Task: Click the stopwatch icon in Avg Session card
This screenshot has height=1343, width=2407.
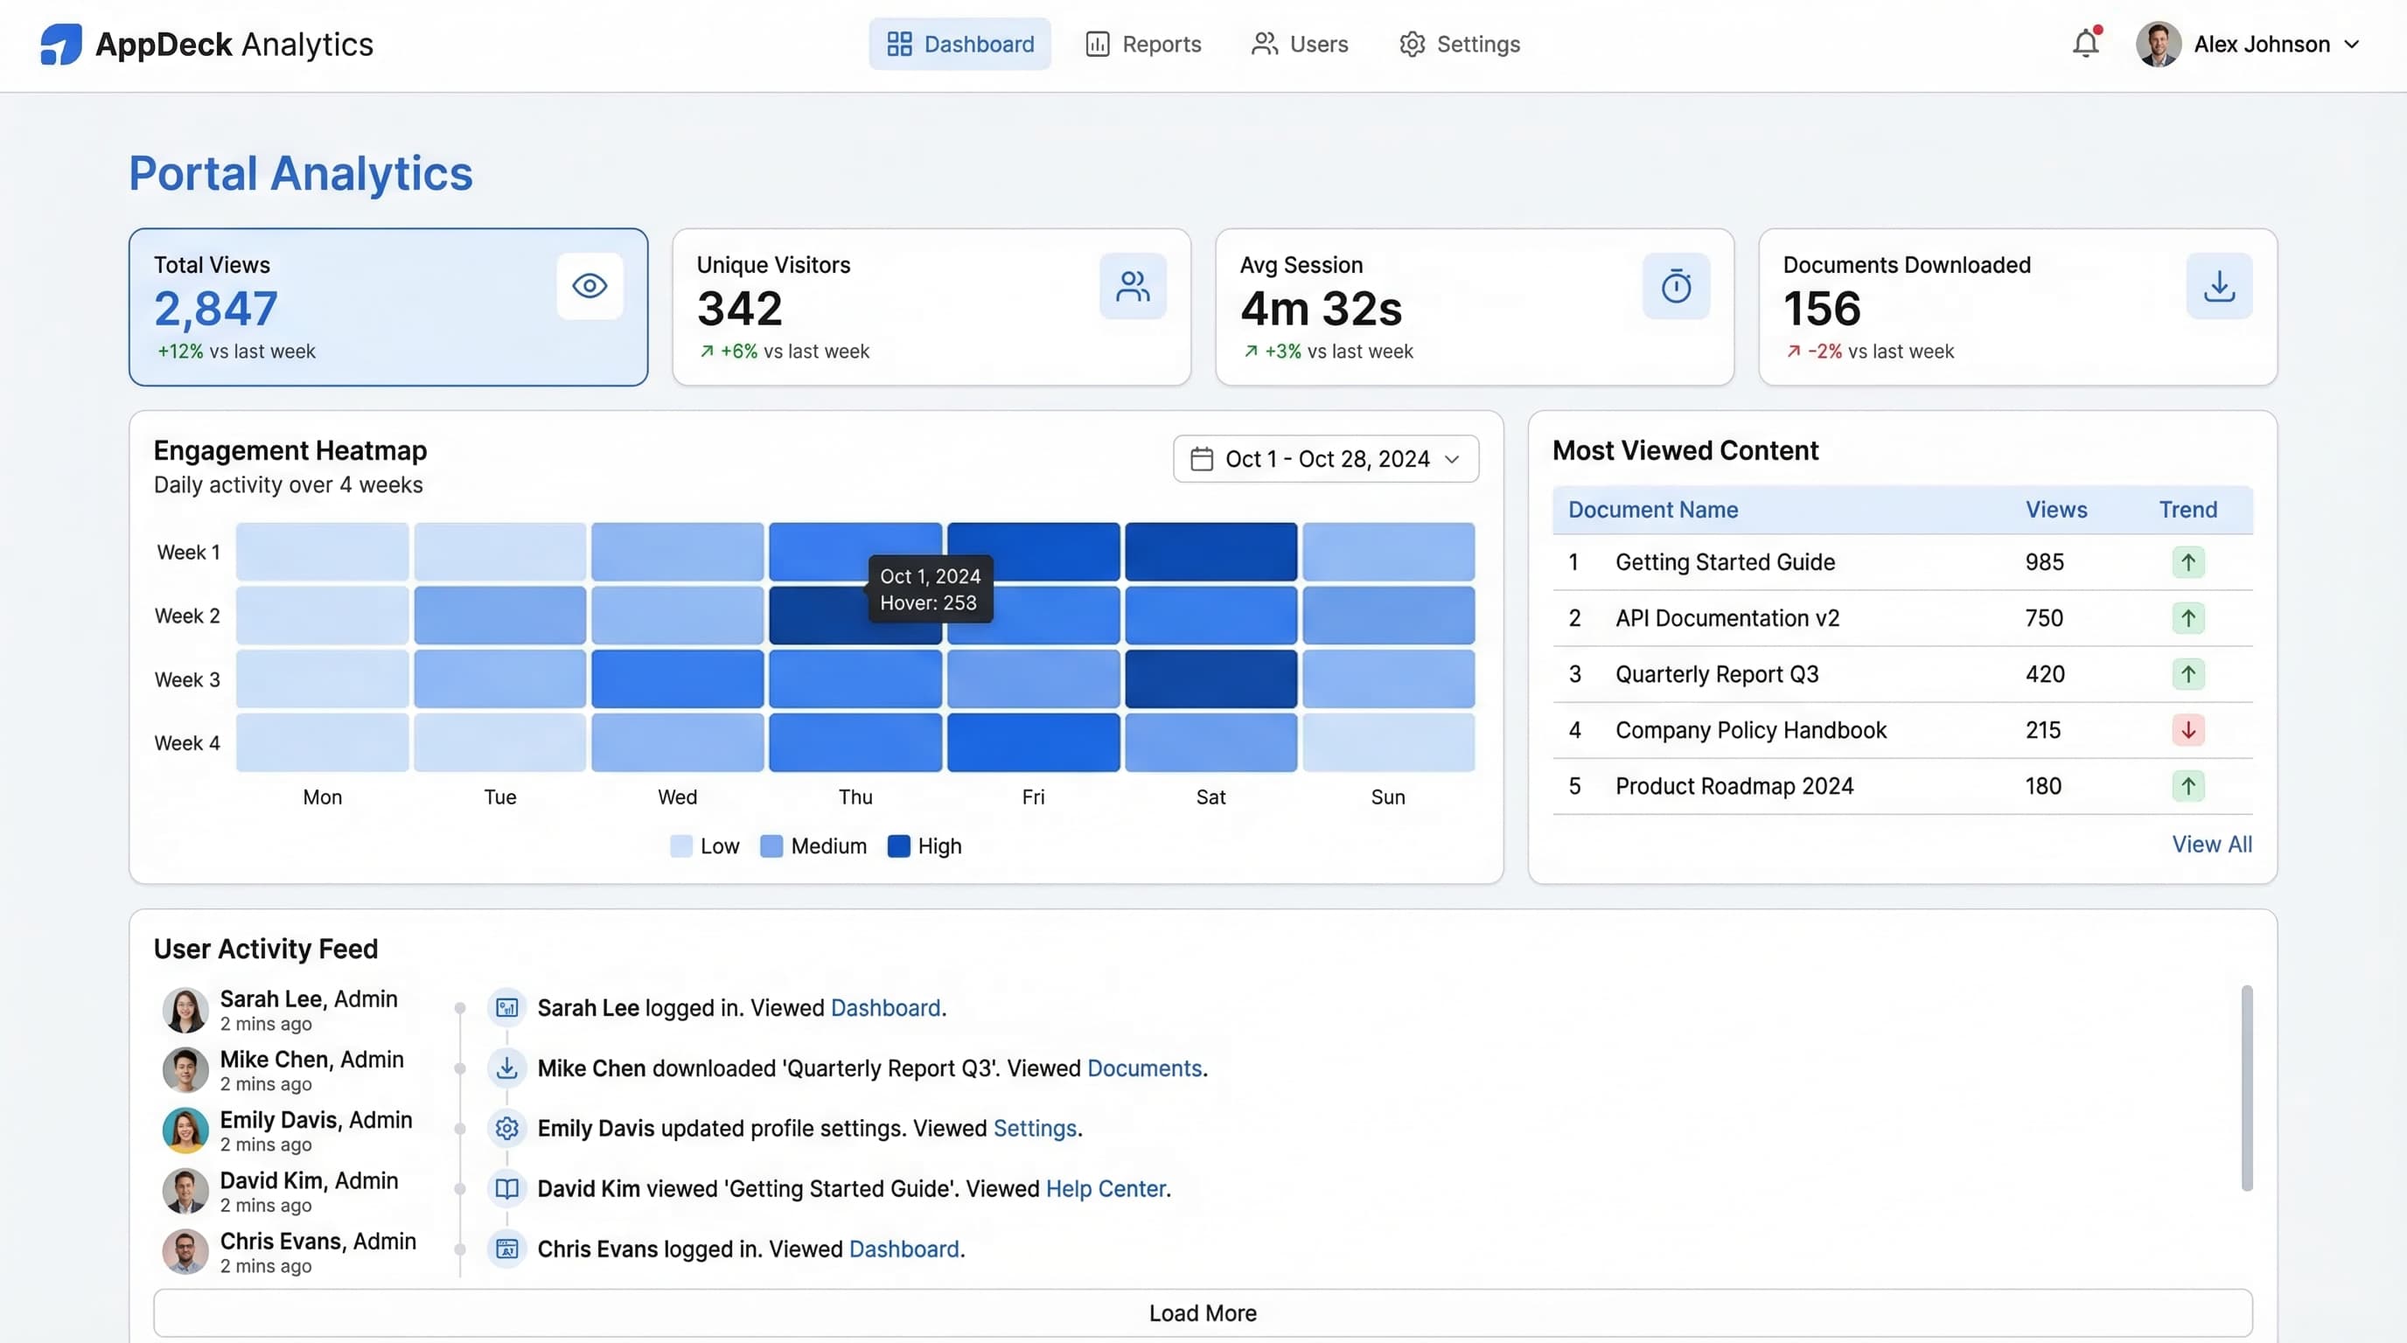Action: 1677,286
